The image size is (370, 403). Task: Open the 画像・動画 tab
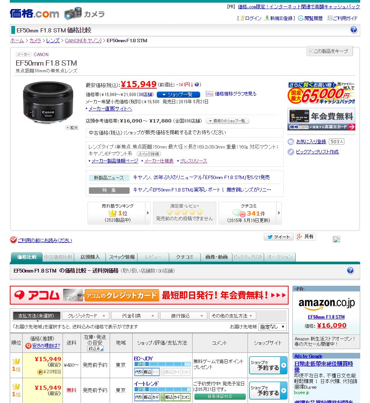point(216,257)
